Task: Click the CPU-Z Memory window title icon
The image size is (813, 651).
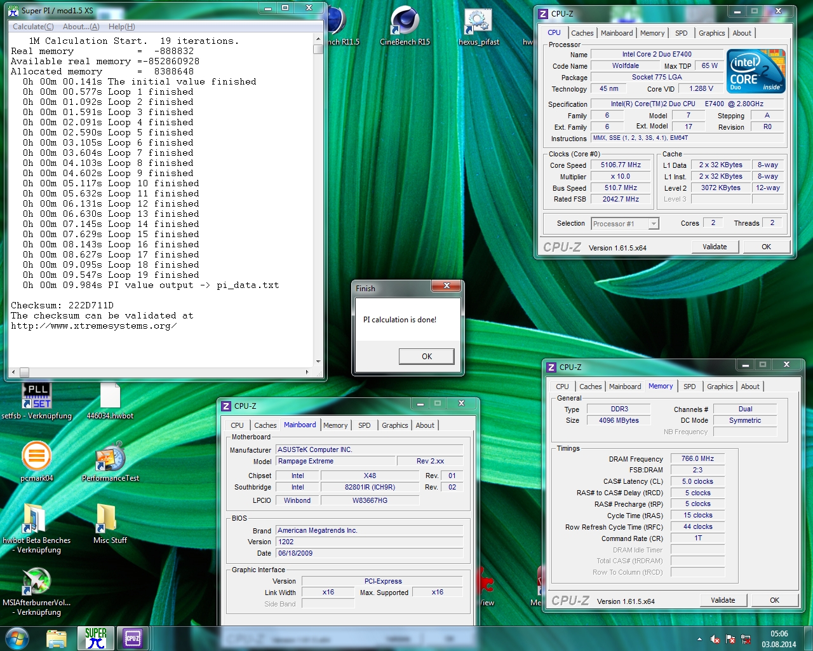Action: click(551, 367)
